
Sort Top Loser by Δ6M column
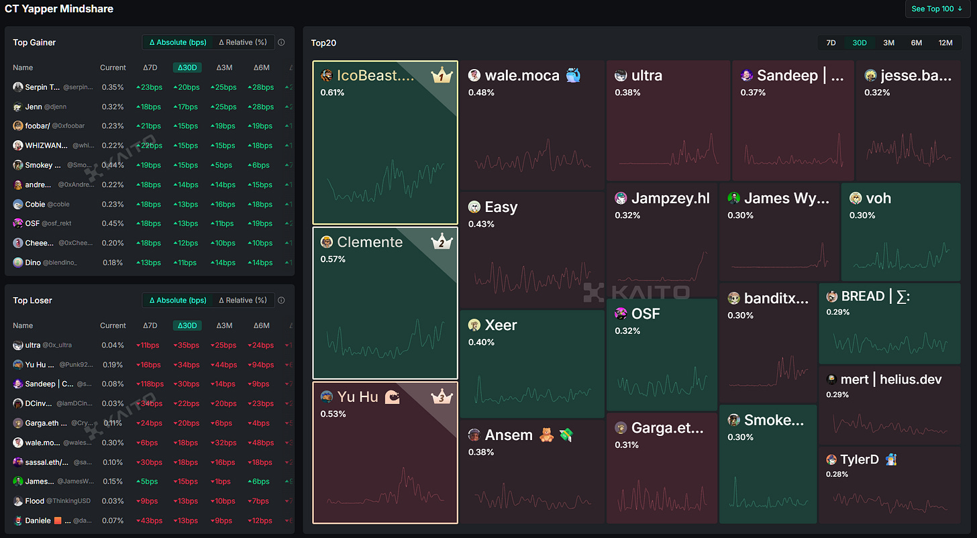point(261,325)
